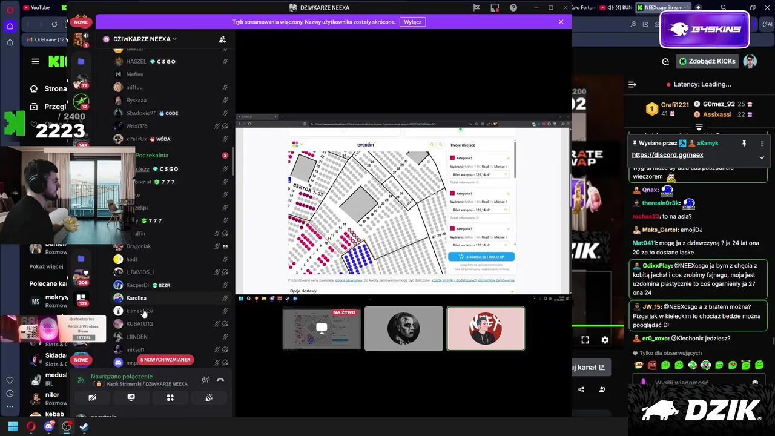Open Poczekalnia voice channel
Image resolution: width=775 pixels, height=436 pixels.
152,156
